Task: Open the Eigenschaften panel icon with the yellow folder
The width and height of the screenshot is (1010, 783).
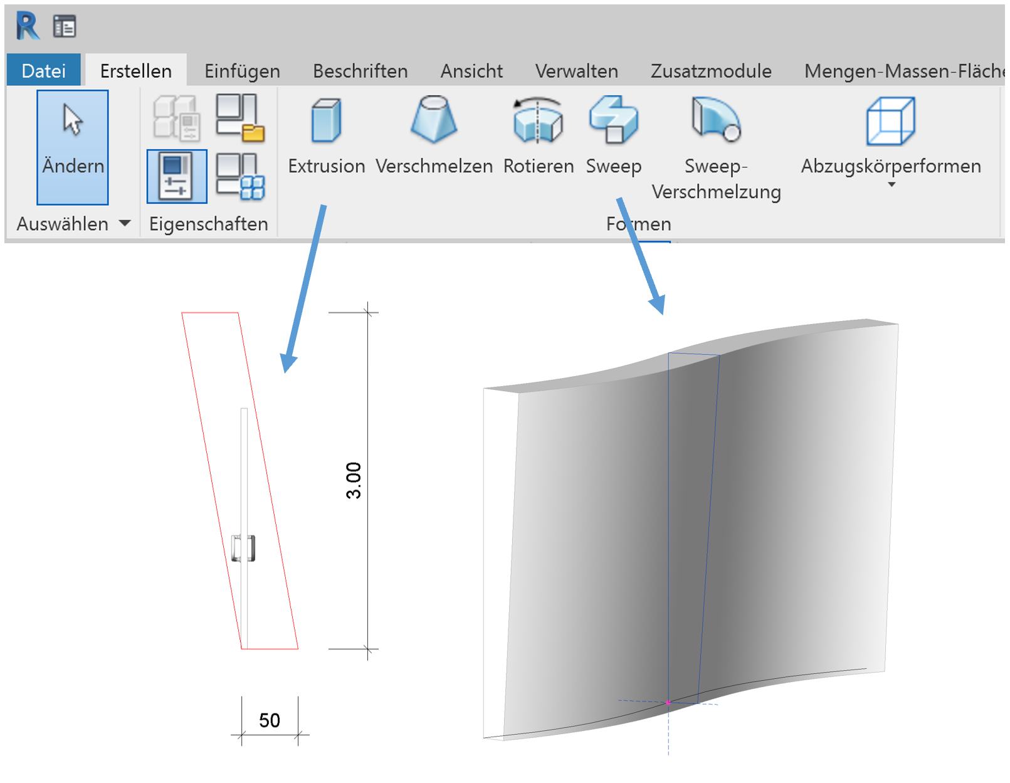Action: 240,118
